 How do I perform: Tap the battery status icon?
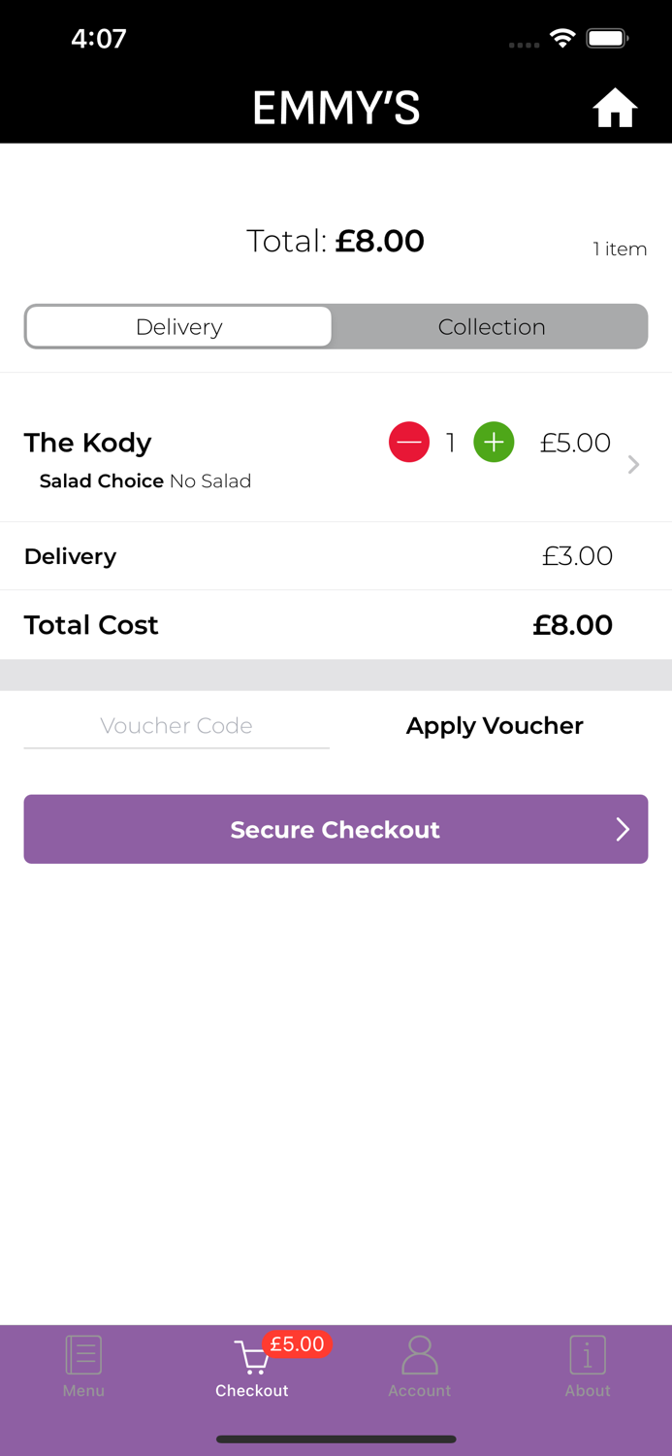608,39
